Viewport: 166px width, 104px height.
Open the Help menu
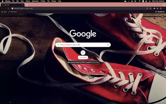point(59,1)
